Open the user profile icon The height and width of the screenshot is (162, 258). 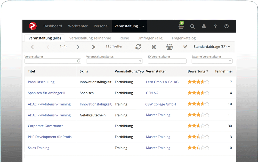(204, 26)
